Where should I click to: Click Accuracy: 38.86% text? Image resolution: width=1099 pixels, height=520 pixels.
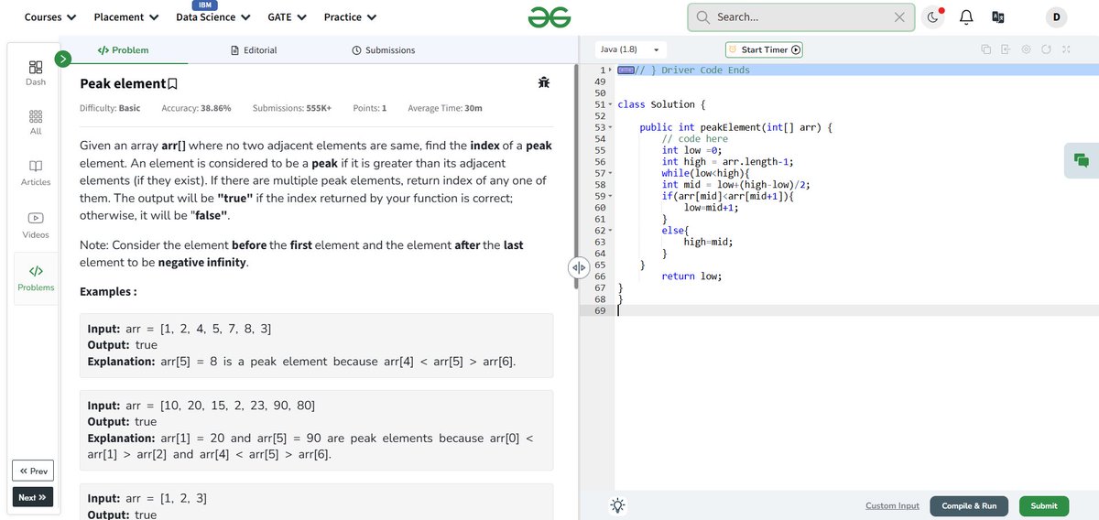pyautogui.click(x=196, y=108)
